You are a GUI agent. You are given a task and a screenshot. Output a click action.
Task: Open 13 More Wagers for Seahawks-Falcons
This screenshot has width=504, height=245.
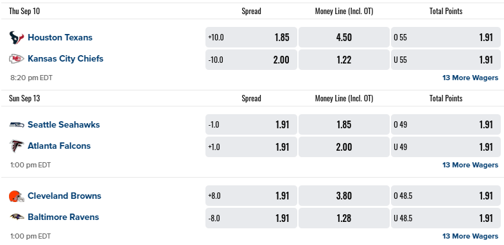point(470,165)
